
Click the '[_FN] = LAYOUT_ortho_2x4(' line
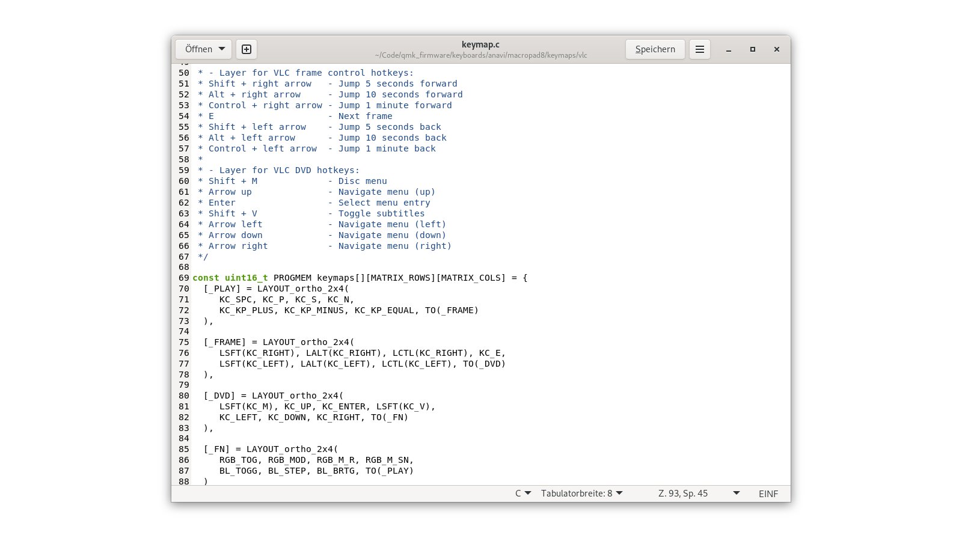[x=271, y=449]
